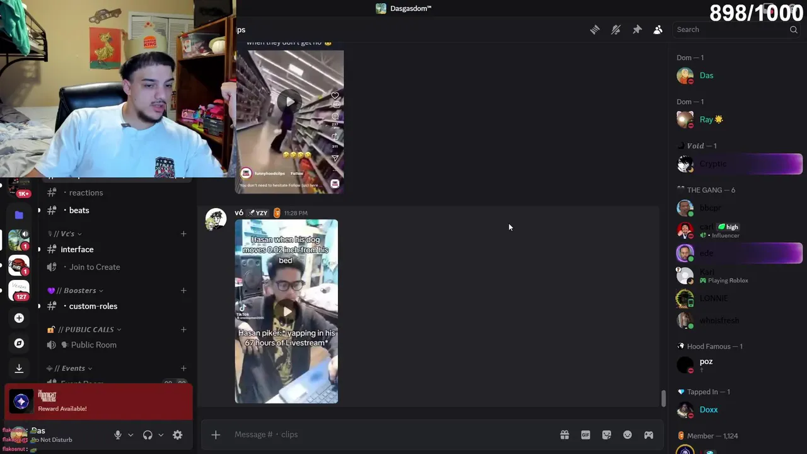Open member whoisfresh in member list
The height and width of the screenshot is (454, 807).
pyautogui.click(x=735, y=320)
